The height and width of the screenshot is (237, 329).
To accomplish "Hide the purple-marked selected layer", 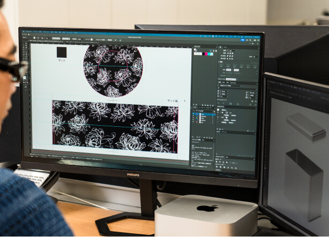I will point(193,114).
